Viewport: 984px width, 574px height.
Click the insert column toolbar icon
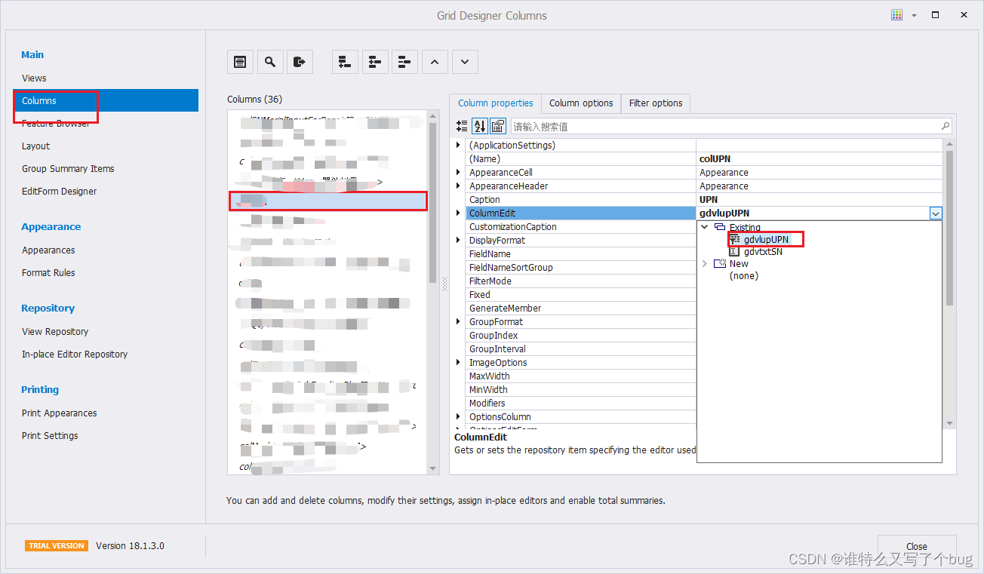click(x=375, y=62)
